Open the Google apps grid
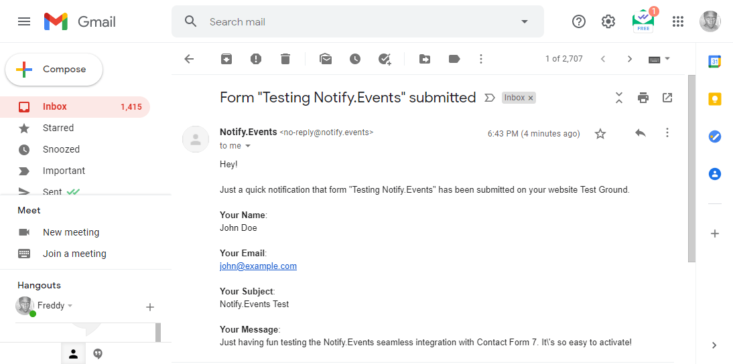Screen dimensions: 733x364 [x=678, y=21]
